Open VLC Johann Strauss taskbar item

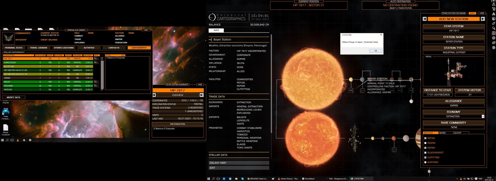tap(288, 179)
